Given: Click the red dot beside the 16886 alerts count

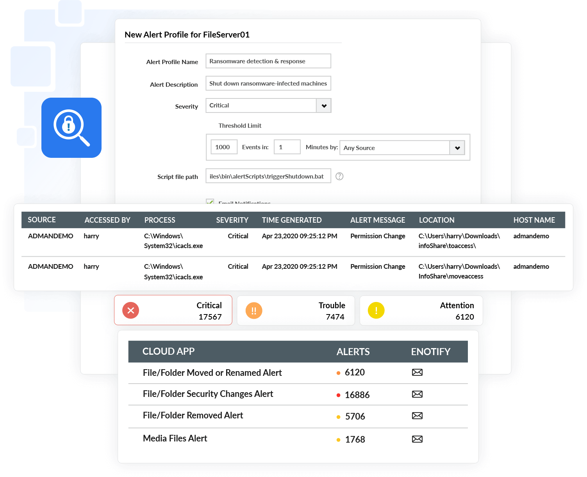Looking at the screenshot, I should point(338,395).
